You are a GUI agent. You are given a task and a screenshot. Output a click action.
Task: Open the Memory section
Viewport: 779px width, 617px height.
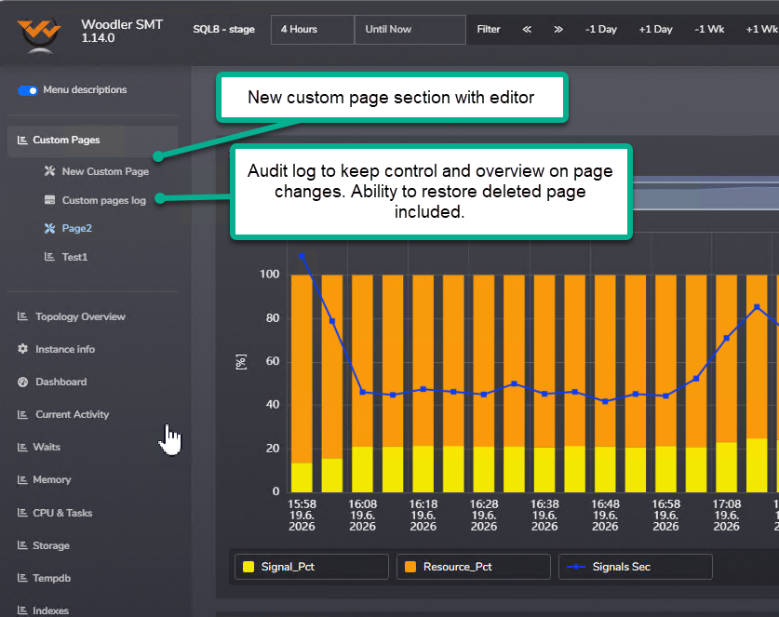(52, 480)
